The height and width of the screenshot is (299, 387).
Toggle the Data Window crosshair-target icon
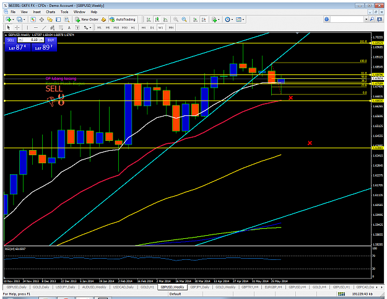41,19
